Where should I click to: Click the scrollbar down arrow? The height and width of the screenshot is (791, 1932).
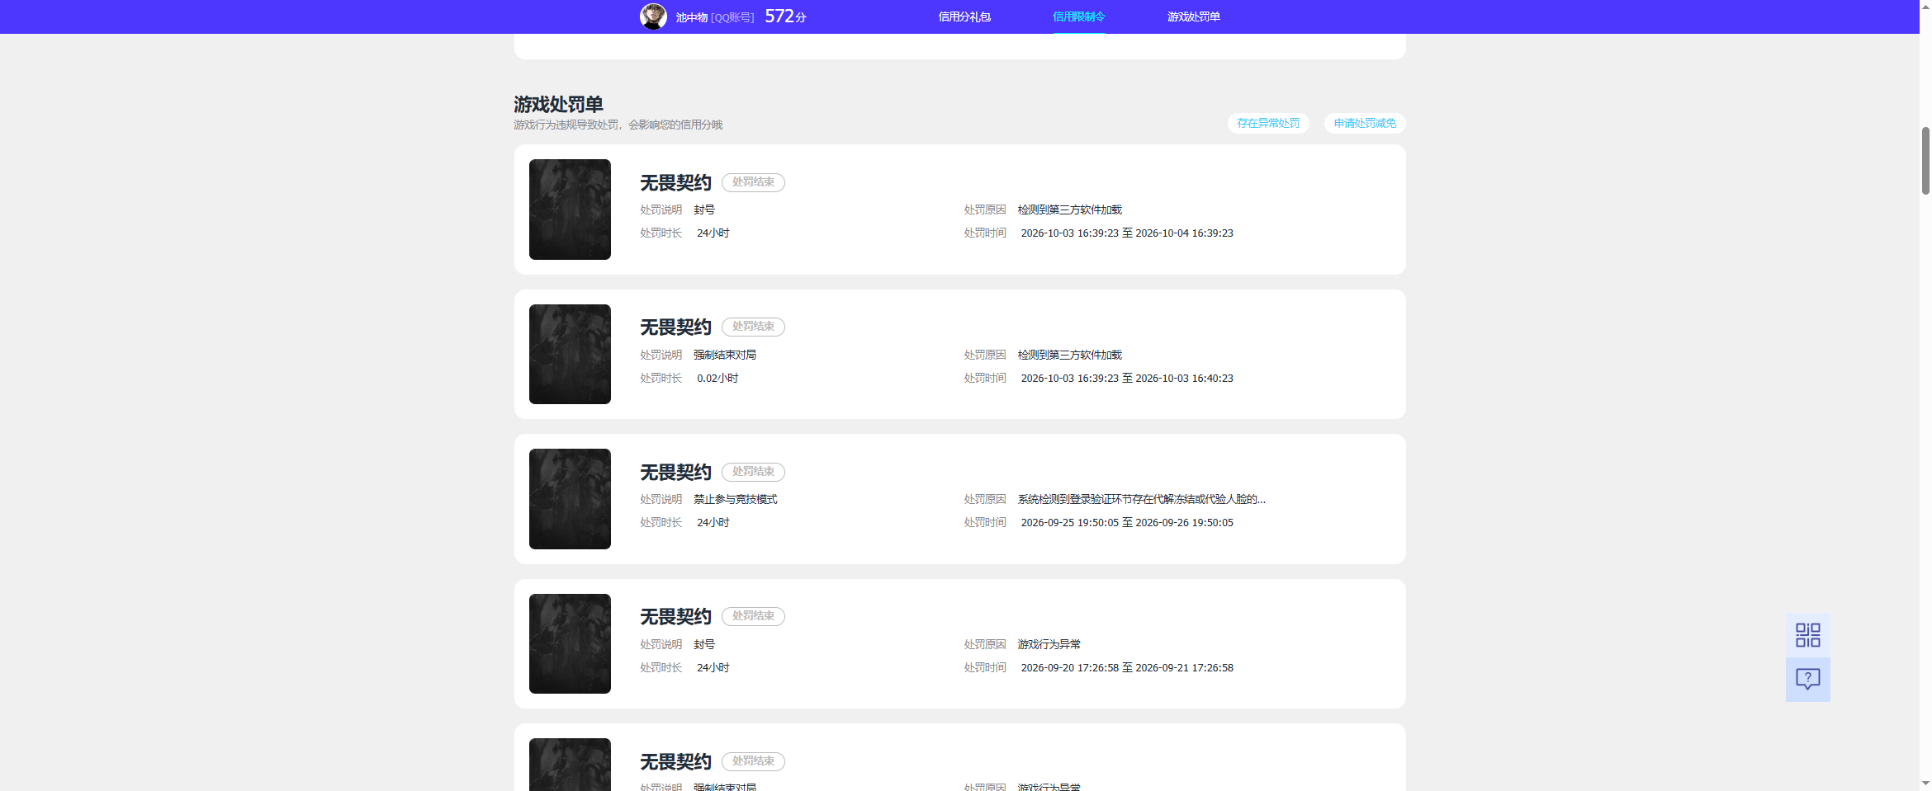click(1925, 783)
